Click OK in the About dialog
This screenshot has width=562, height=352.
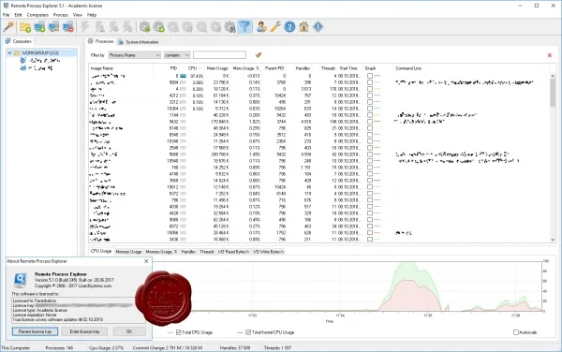[129, 331]
